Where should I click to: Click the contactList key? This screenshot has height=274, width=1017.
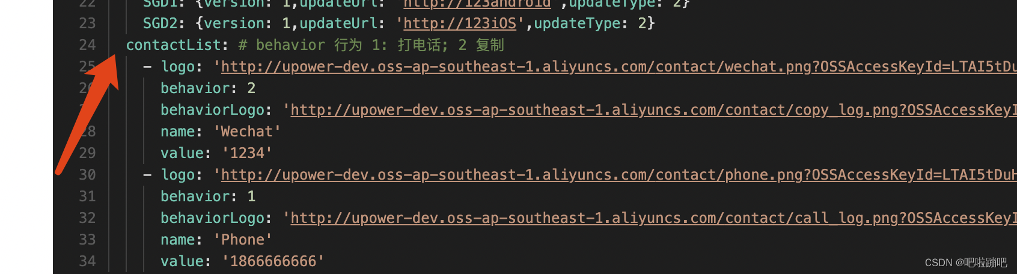pos(174,45)
